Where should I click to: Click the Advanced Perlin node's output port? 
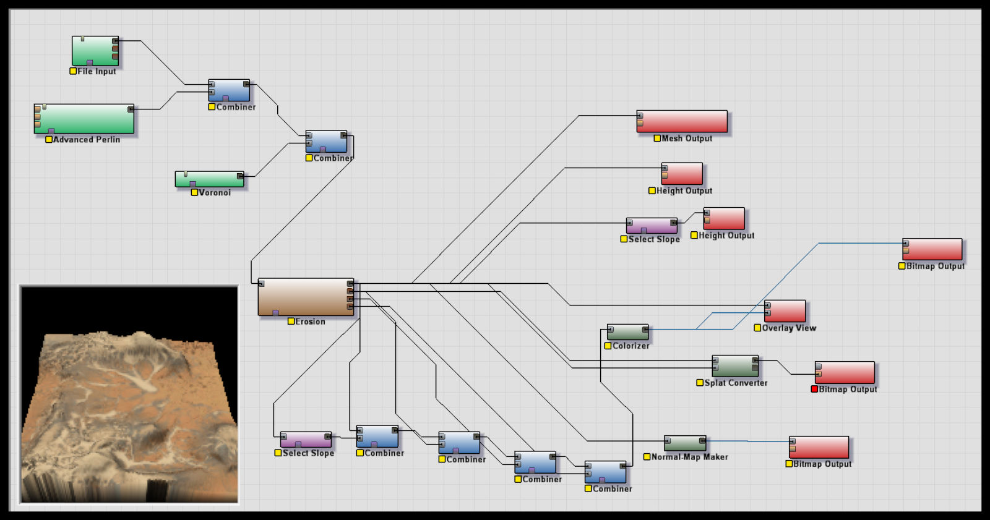point(131,109)
